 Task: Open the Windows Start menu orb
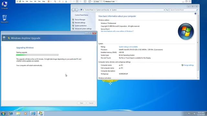coord(3,113)
